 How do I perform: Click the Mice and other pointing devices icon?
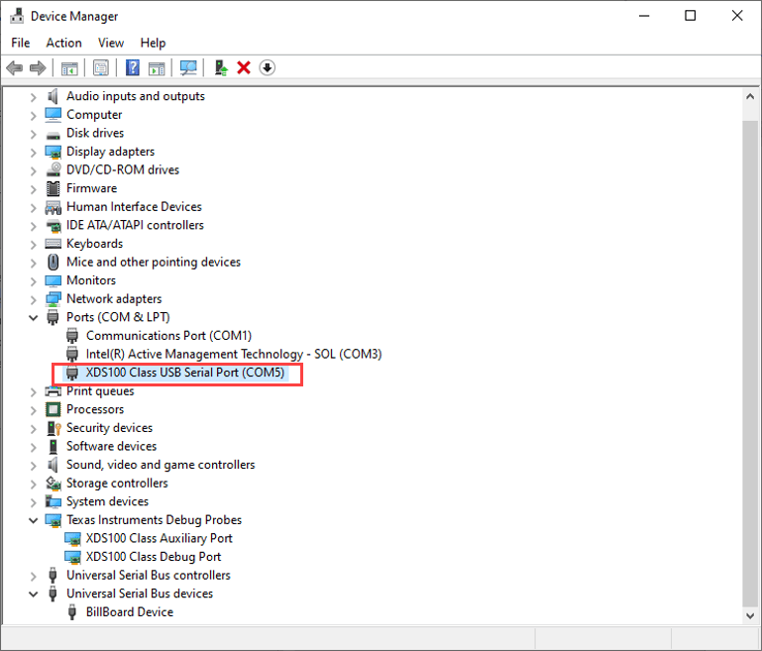point(53,262)
